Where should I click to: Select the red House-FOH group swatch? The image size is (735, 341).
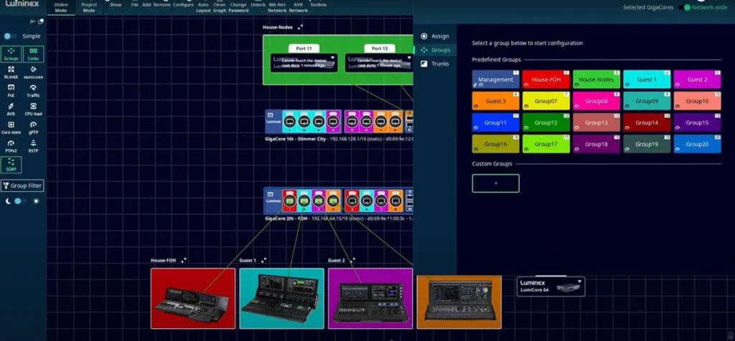point(546,80)
